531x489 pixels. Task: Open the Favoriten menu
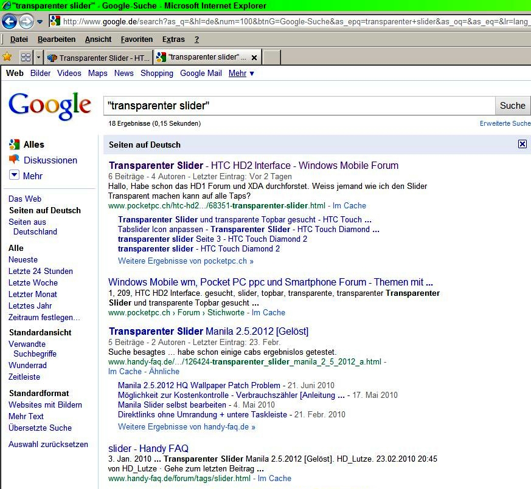click(137, 39)
